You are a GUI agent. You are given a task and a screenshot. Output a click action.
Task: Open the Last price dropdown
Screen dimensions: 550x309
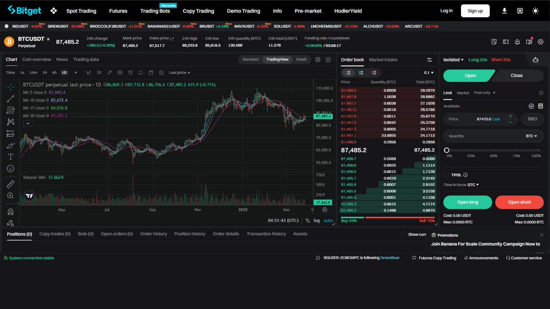pos(179,73)
